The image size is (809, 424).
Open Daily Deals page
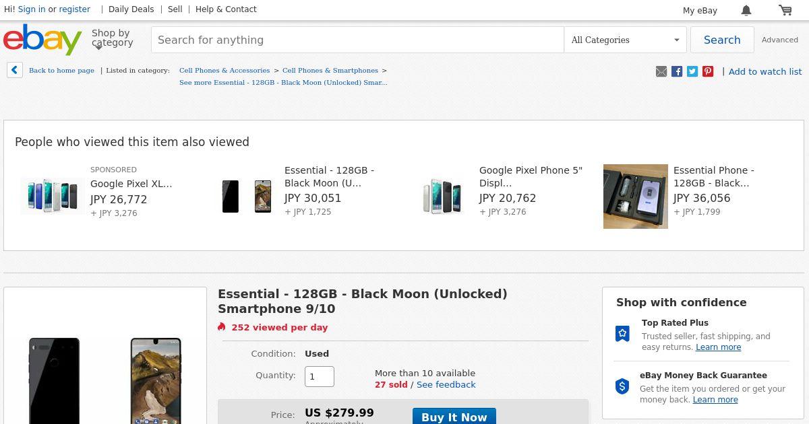click(x=131, y=9)
